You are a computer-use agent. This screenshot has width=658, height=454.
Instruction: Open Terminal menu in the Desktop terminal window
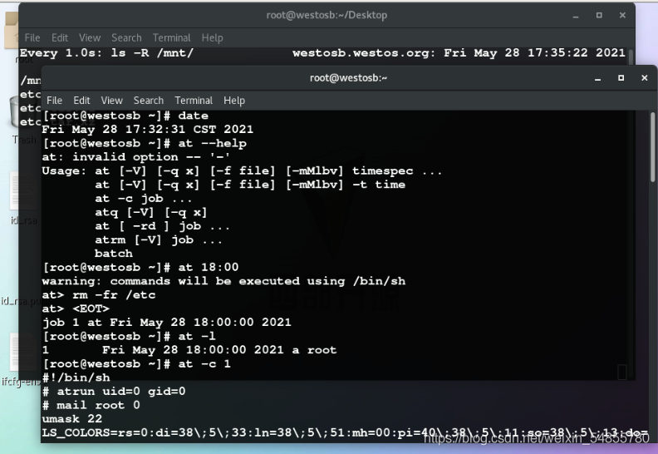point(172,37)
